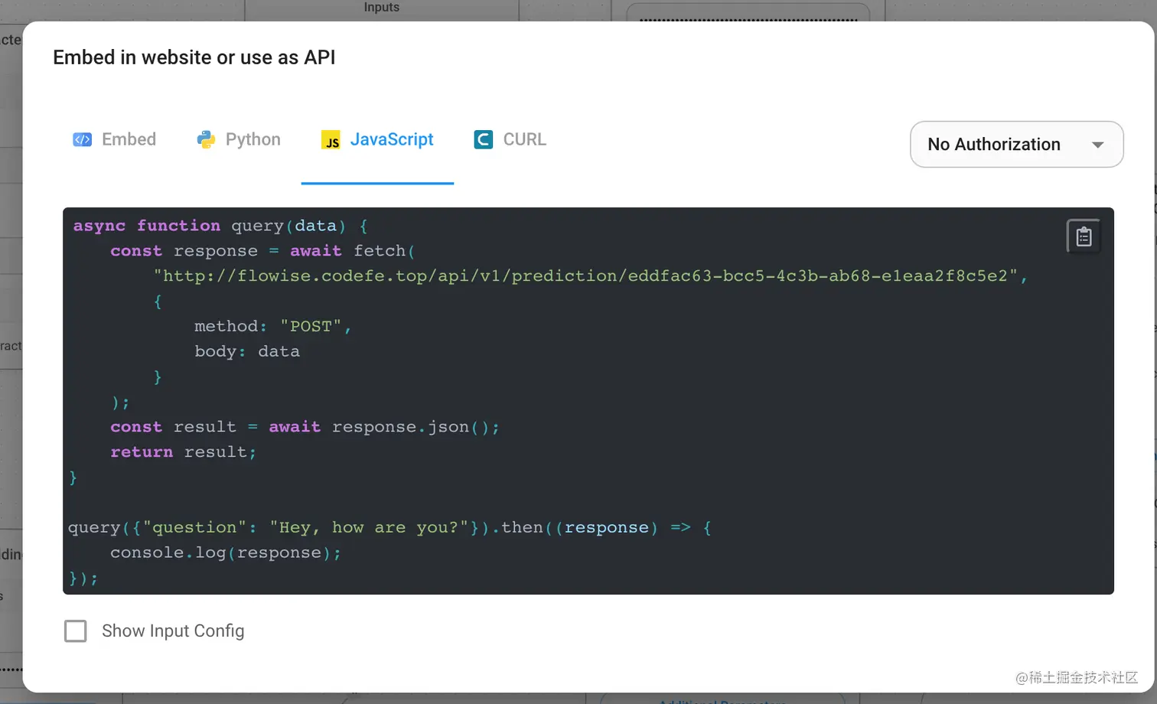Enable the Show Input Config checkbox

click(76, 631)
